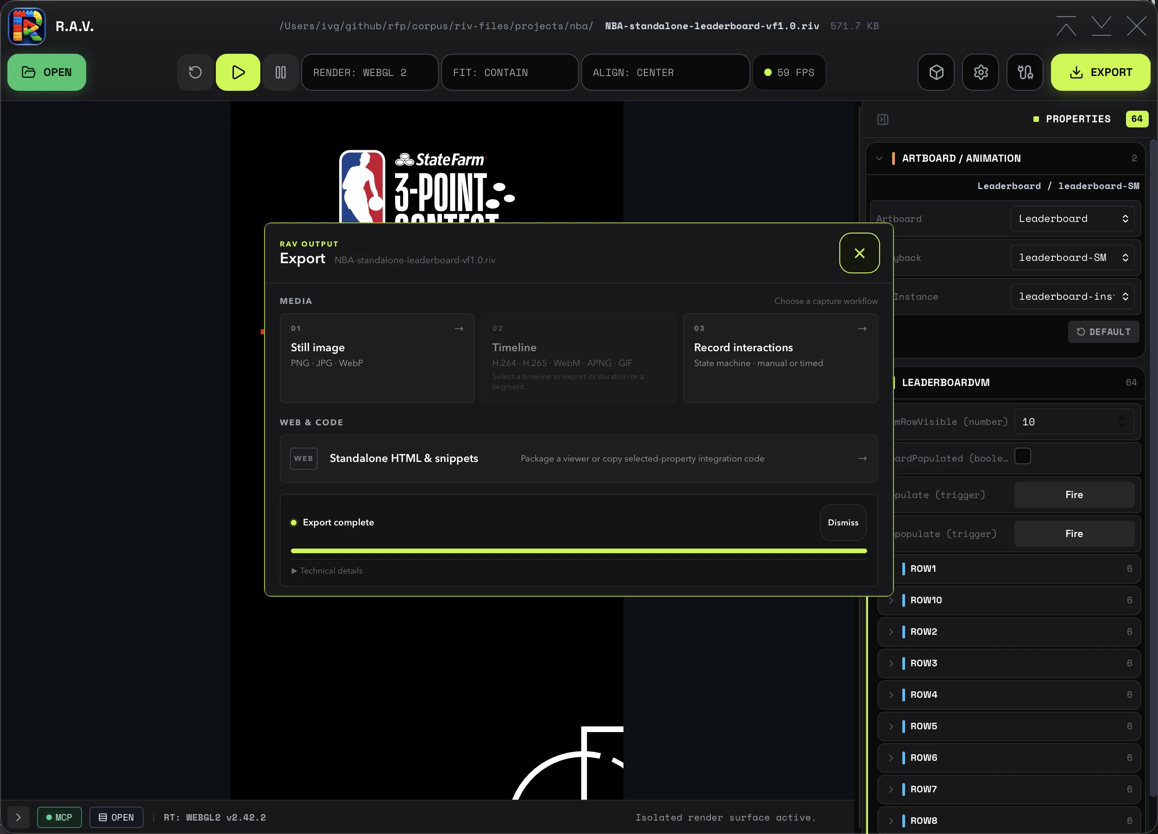Dismiss the Export complete notice
Viewport: 1158px width, 834px height.
(x=843, y=523)
